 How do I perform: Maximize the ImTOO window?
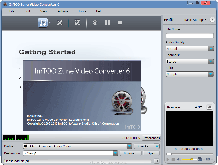coord(197,3)
